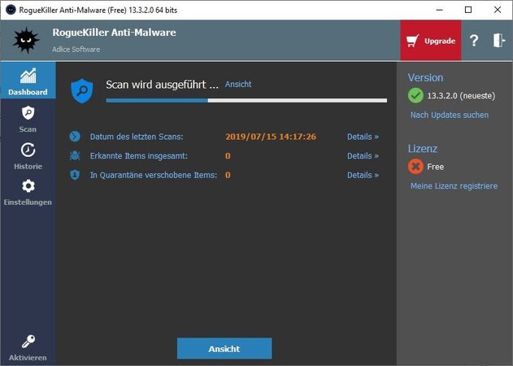This screenshot has height=366, width=513.
Task: Click Ansicht link beside scan status
Action: pyautogui.click(x=238, y=84)
